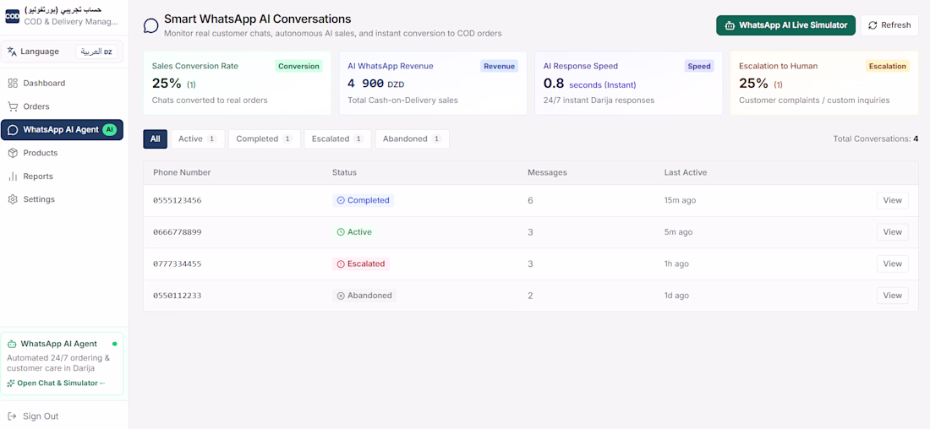930x429 pixels.
Task: View conversation for 0666778899
Action: (893, 231)
